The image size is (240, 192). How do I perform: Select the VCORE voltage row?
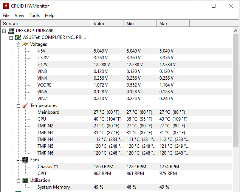coord(44,85)
